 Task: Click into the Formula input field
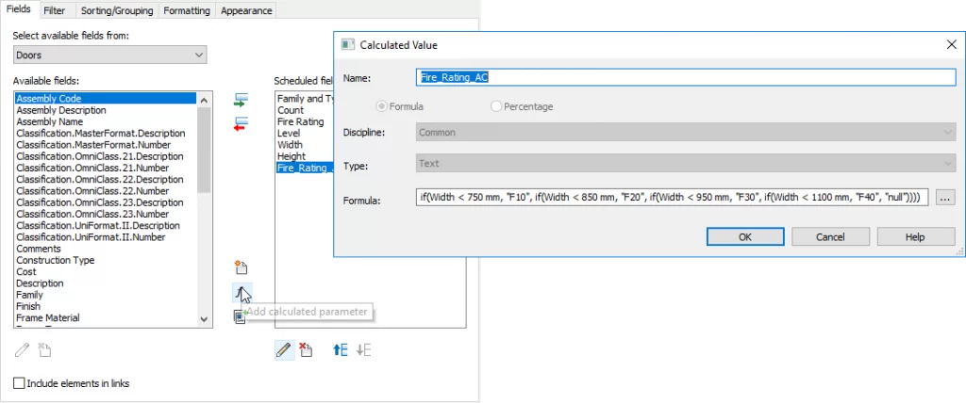pos(672,197)
